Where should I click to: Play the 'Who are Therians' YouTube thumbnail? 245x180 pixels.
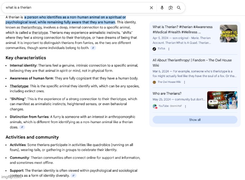[x=222, y=100]
